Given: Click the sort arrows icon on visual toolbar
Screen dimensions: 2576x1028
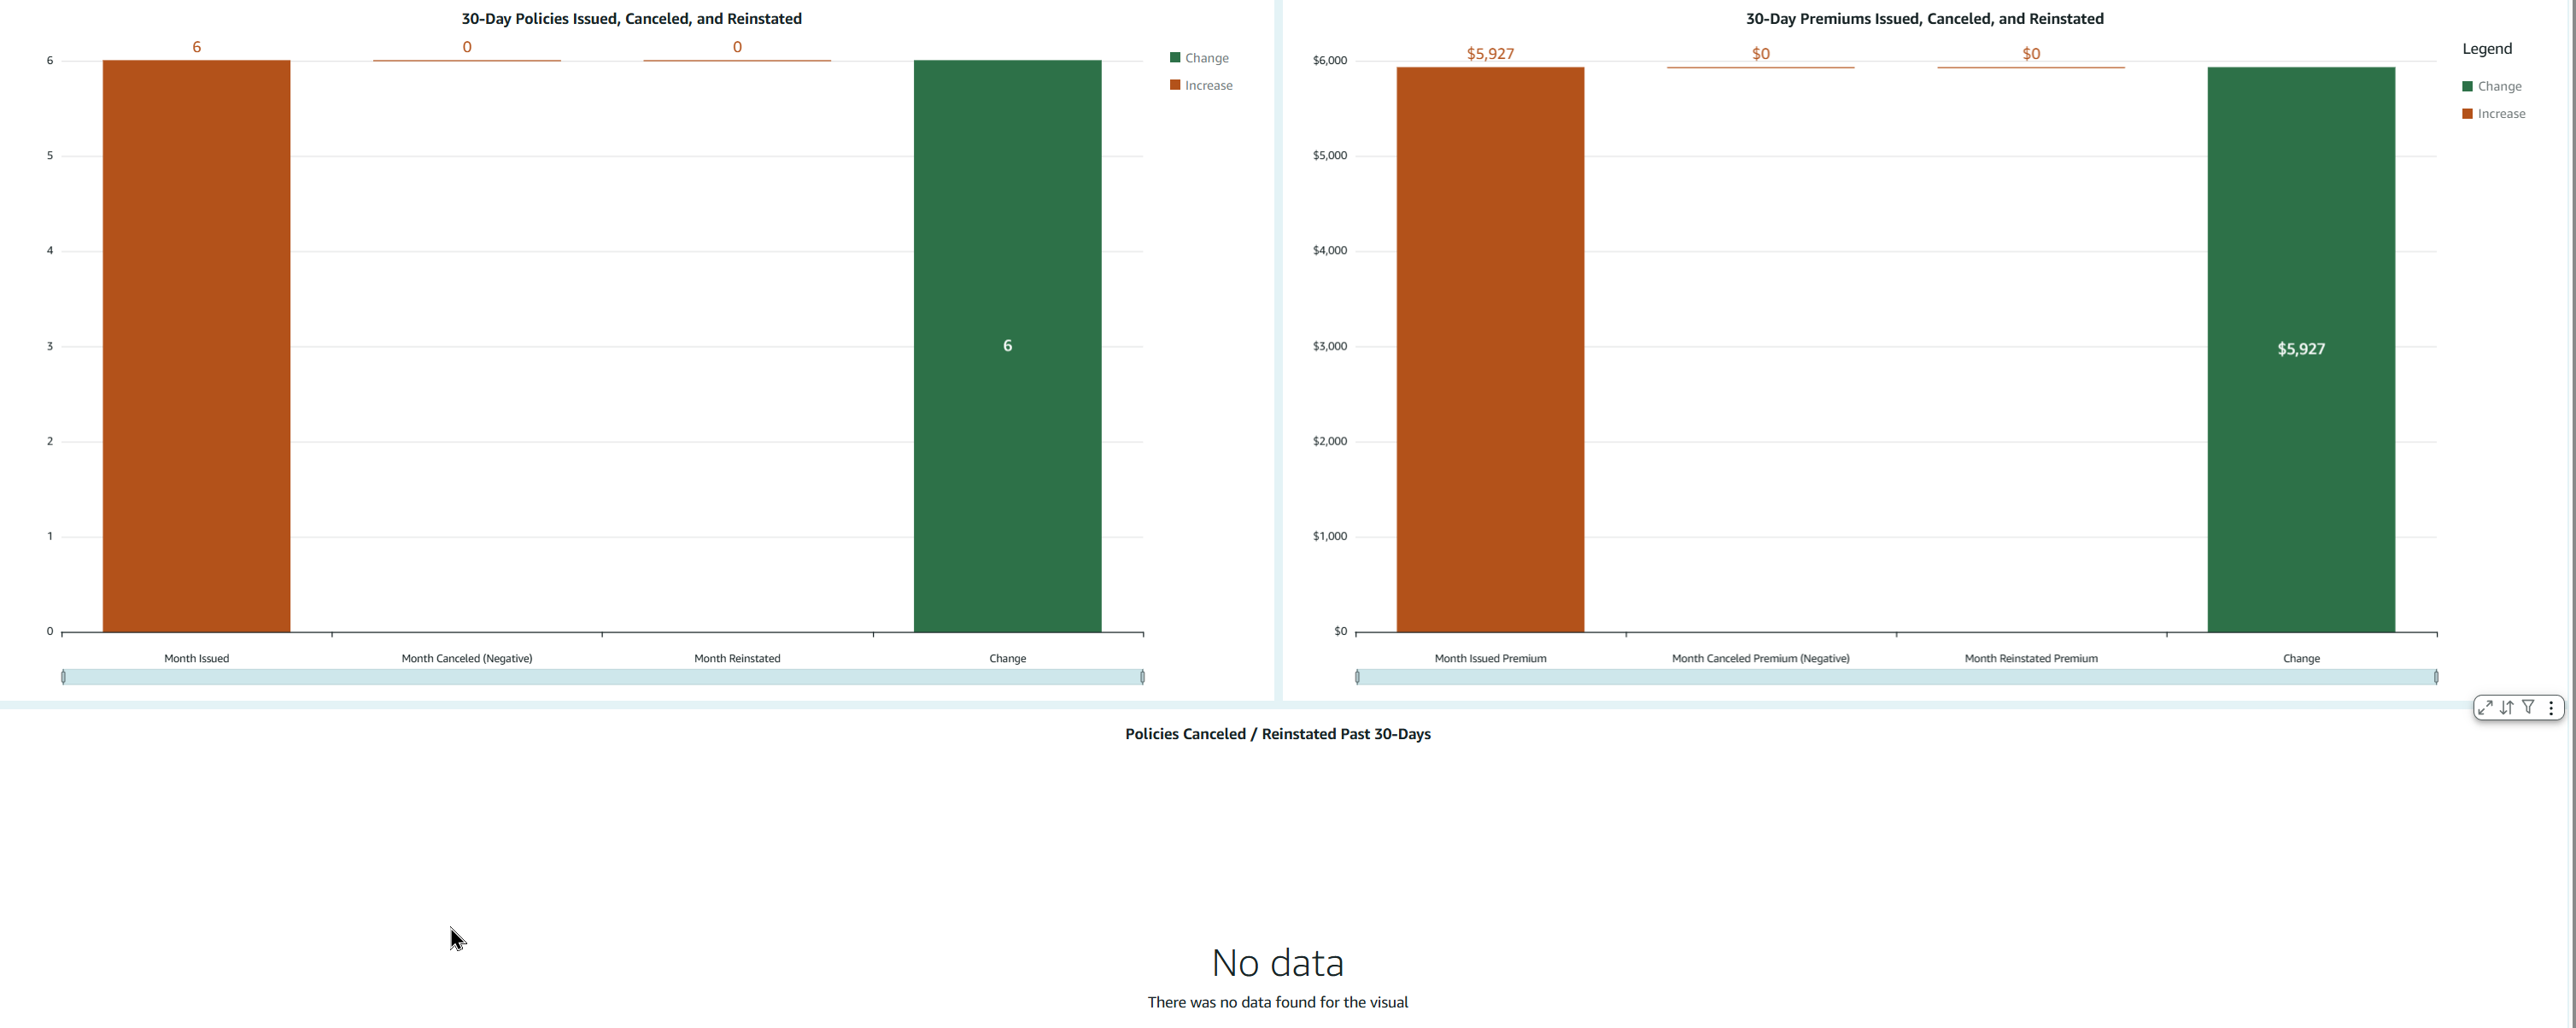Looking at the screenshot, I should [2507, 708].
